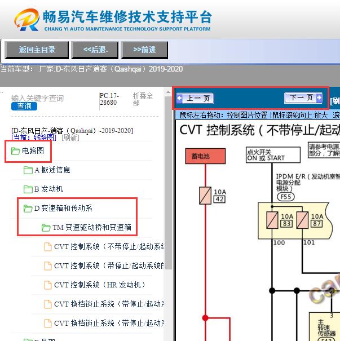The width and height of the screenshot is (340, 341).
Task: Click the 畅易 R logo icon
Action: tap(27, 20)
